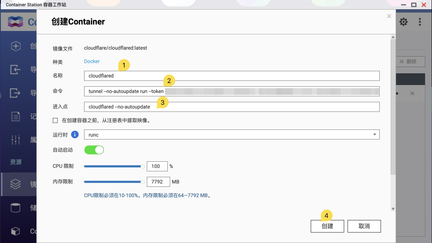This screenshot has width=432, height=243.
Task: Check the pull image from registry checkbox
Action: coord(55,120)
